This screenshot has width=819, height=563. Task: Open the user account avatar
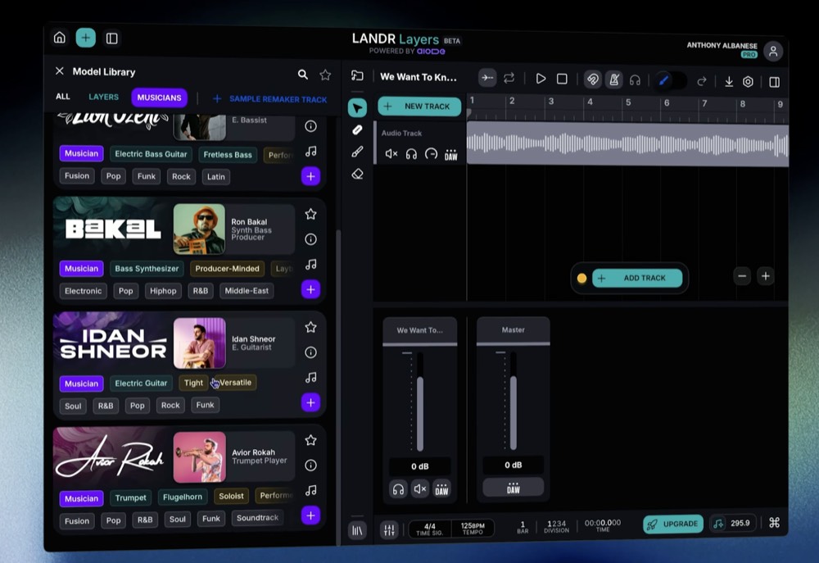773,52
